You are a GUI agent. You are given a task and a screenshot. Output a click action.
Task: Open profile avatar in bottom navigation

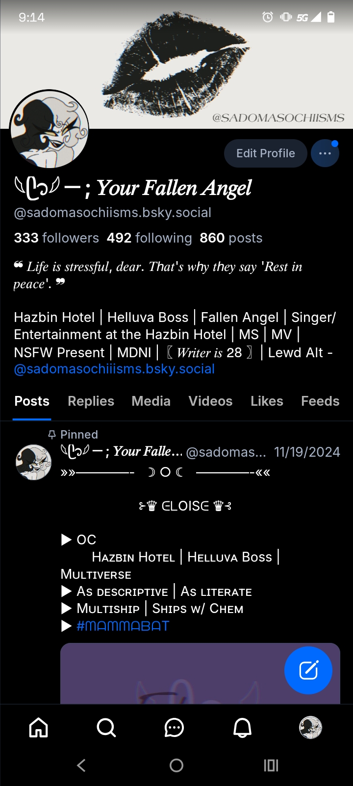[310, 727]
